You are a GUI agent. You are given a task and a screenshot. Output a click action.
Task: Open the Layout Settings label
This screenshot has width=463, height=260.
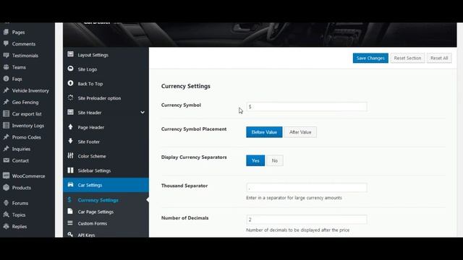click(93, 55)
